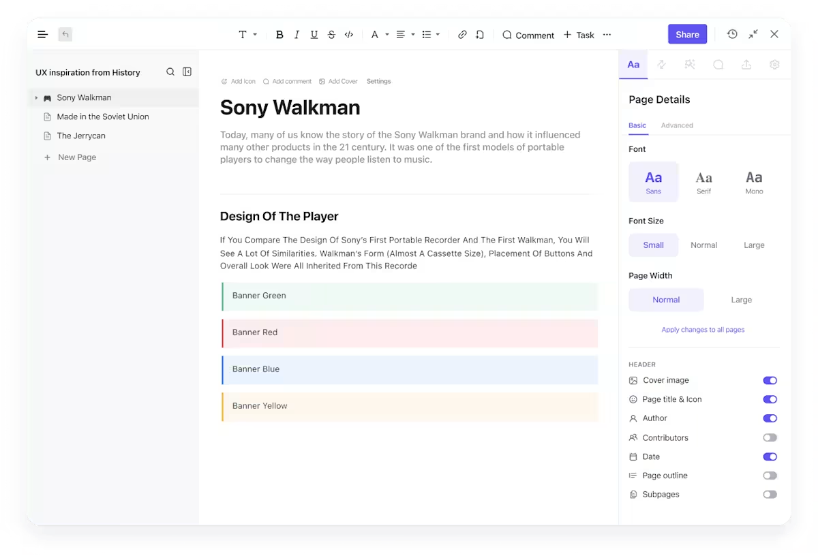Click Apply changes to all pages
Image resolution: width=818 pixels, height=560 pixels.
coord(703,330)
